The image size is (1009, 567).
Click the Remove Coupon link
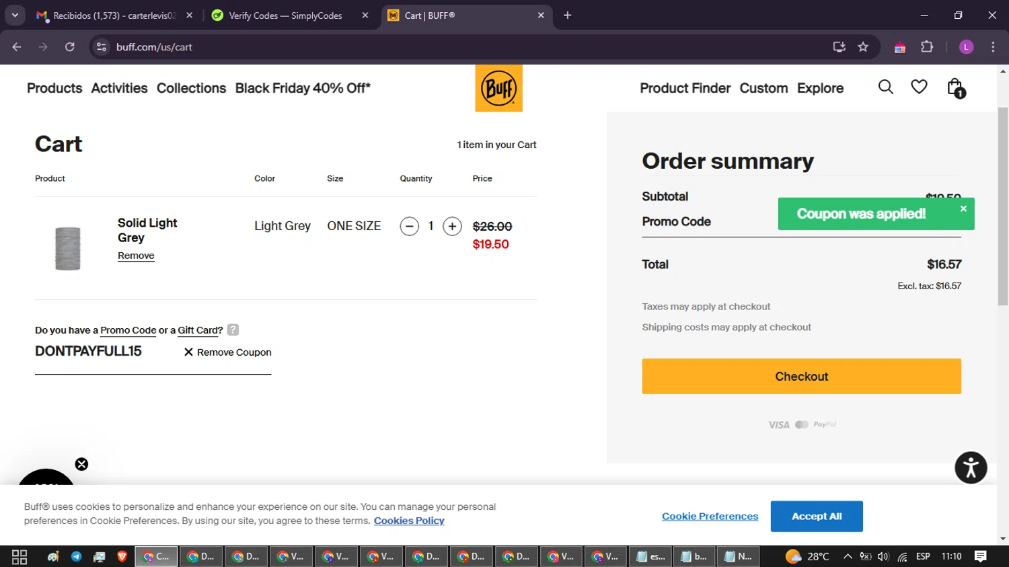tap(227, 352)
